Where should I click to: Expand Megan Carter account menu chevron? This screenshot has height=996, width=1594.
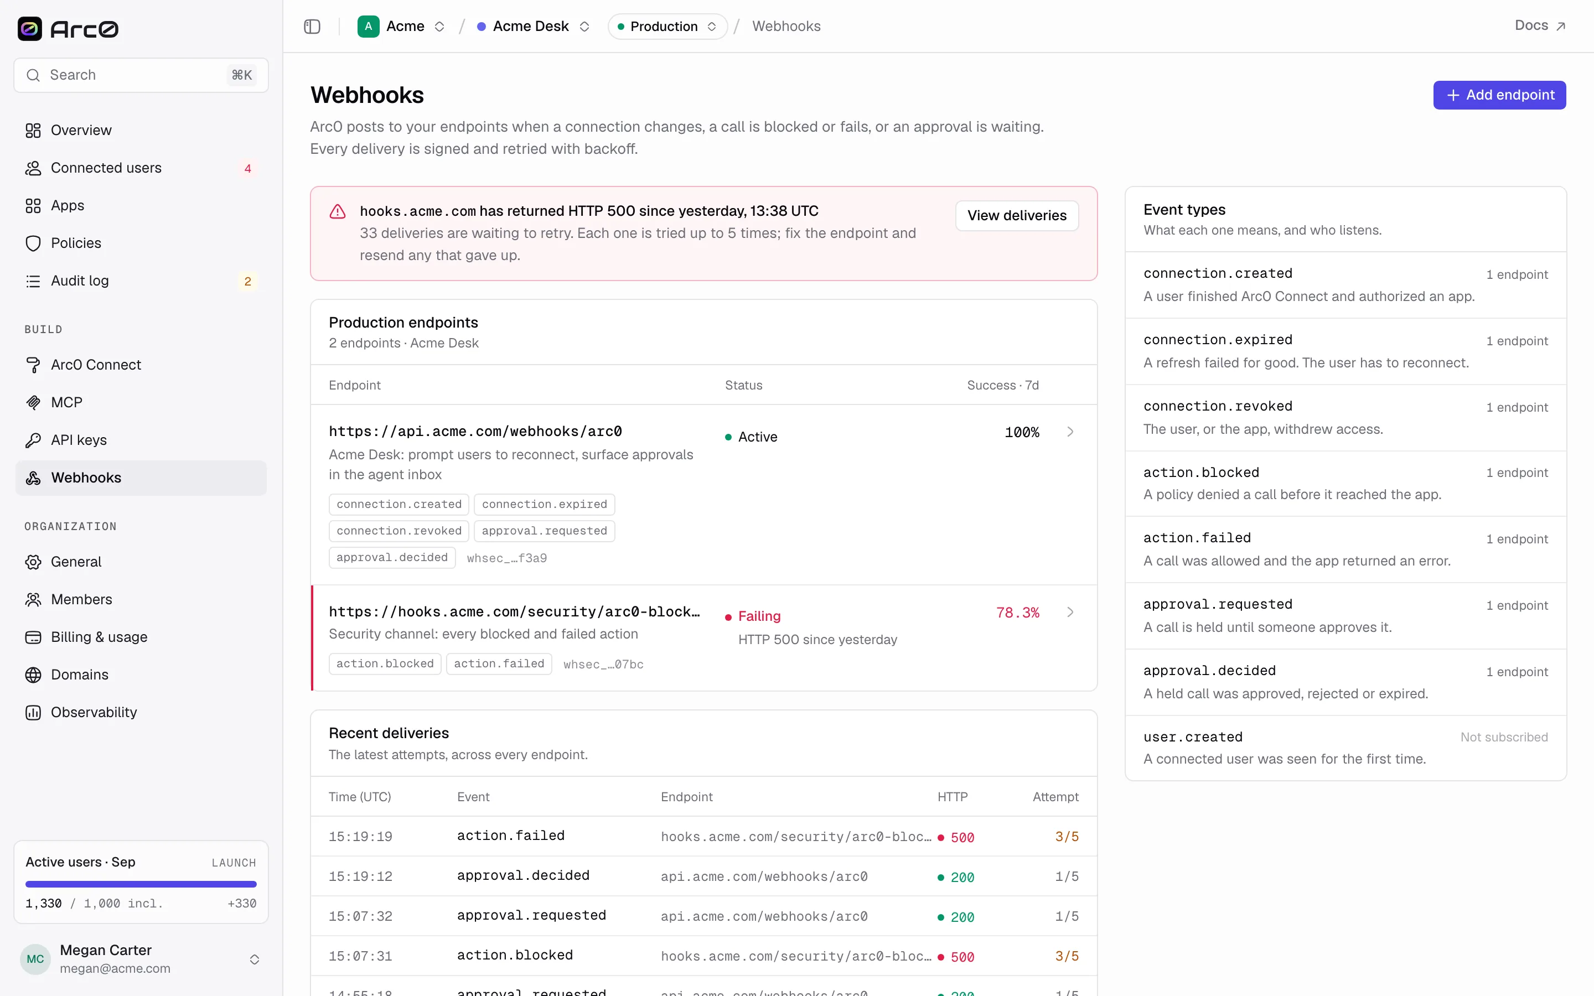[x=254, y=959]
